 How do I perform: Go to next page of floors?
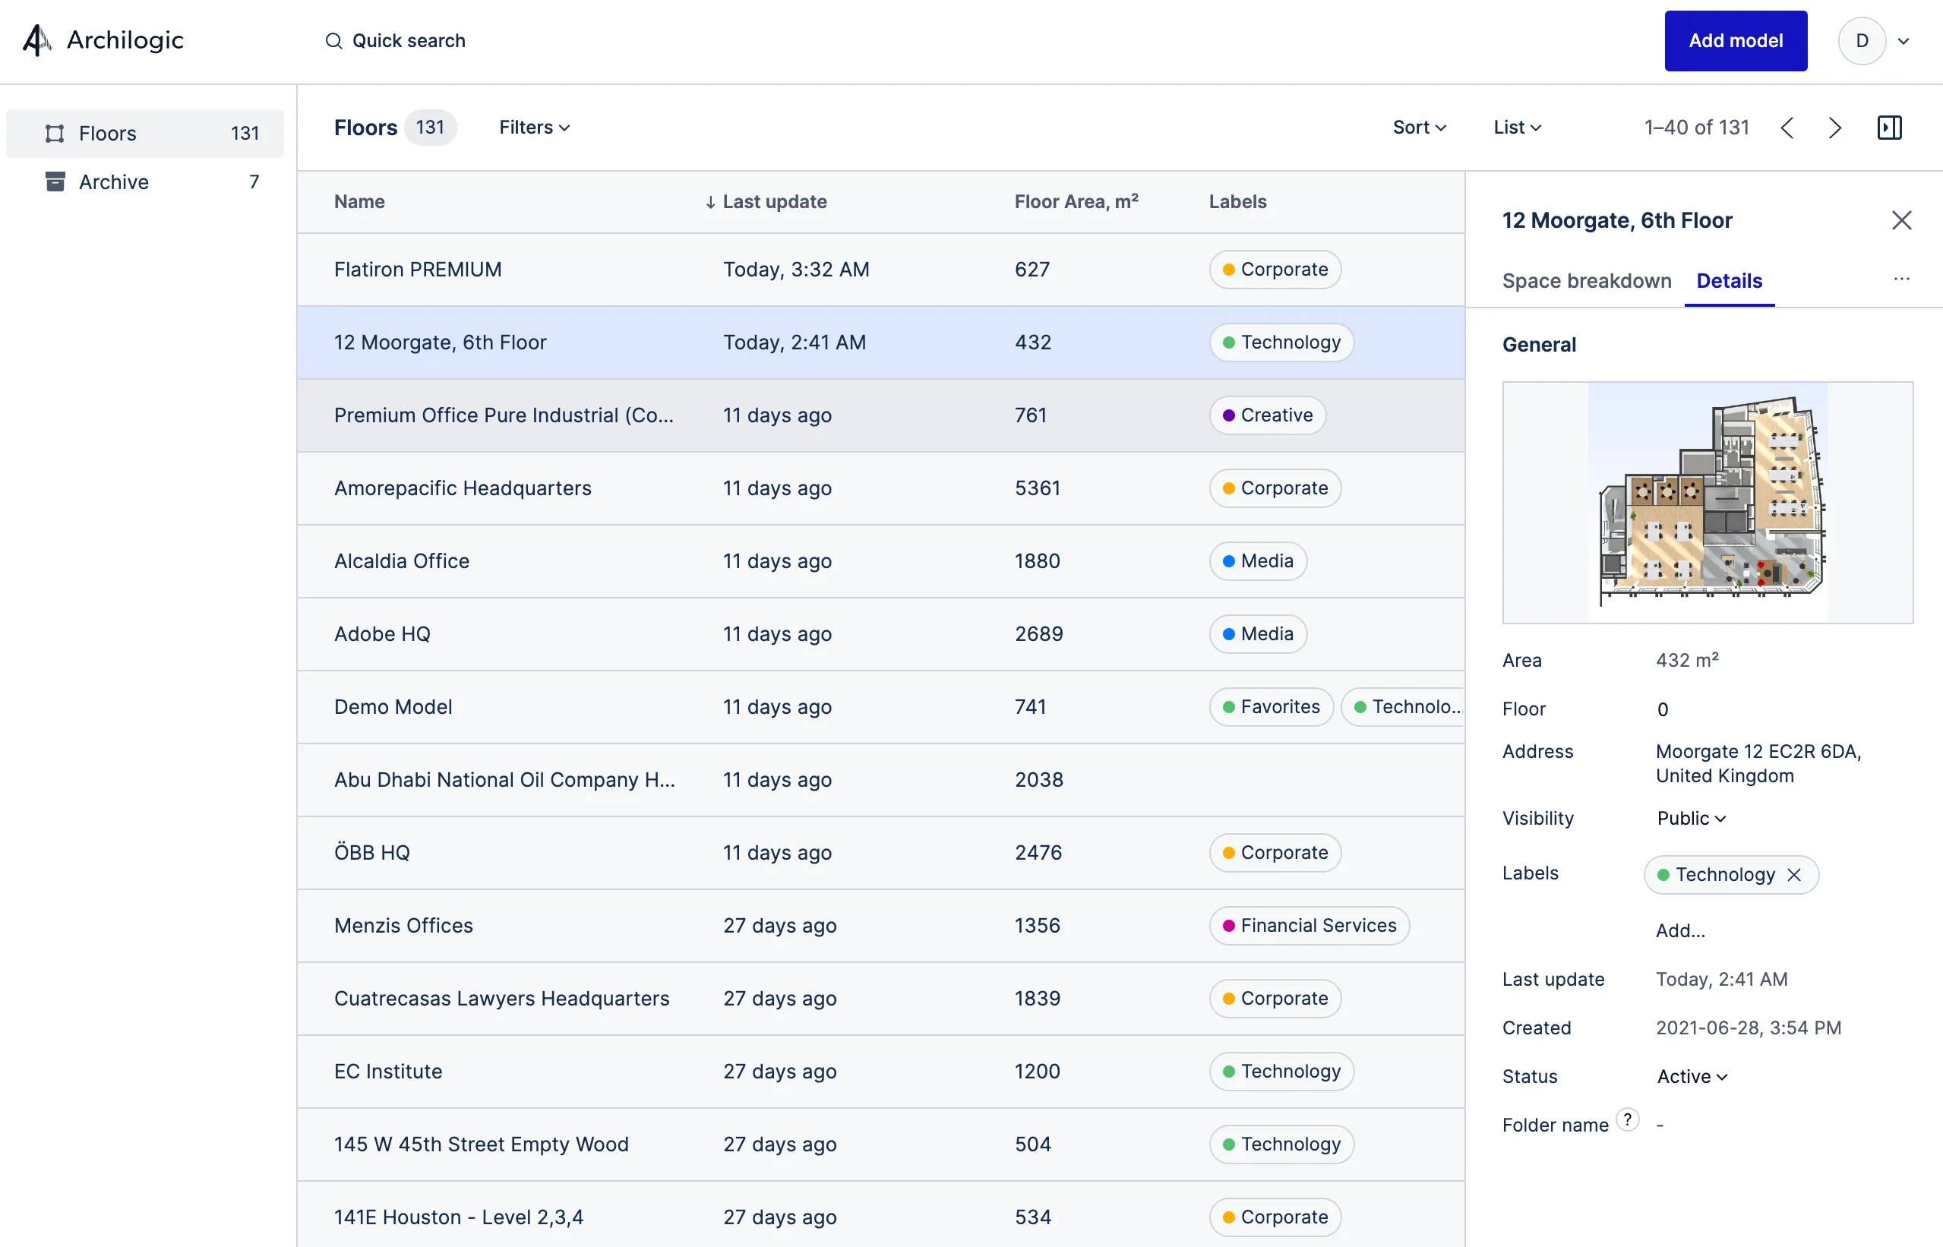pyautogui.click(x=1835, y=127)
